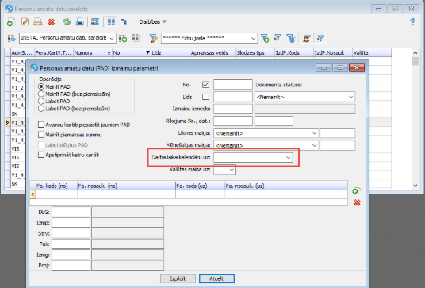Select Mainīt PAD (bez piemaksām) radio option

coord(41,94)
